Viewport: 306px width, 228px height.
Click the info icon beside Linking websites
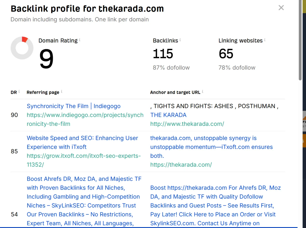(265, 40)
